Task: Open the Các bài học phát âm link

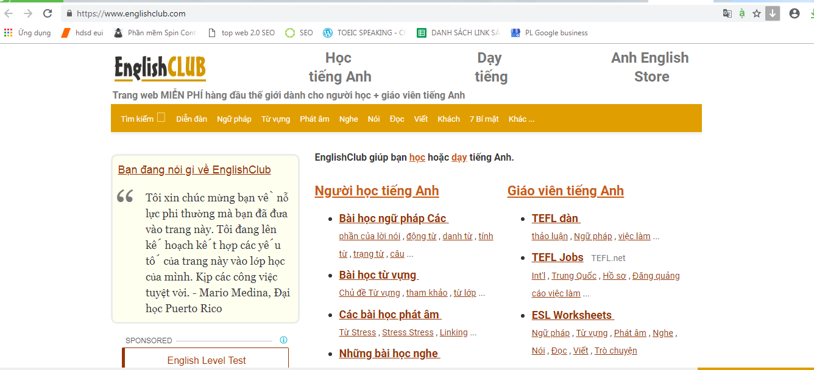Action: tap(390, 315)
